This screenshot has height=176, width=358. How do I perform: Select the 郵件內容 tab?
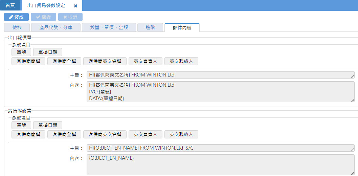click(x=182, y=28)
